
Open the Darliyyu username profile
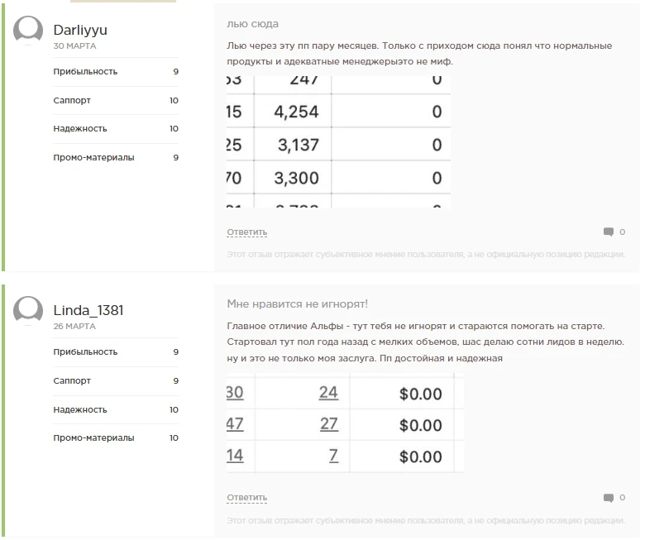point(80,31)
